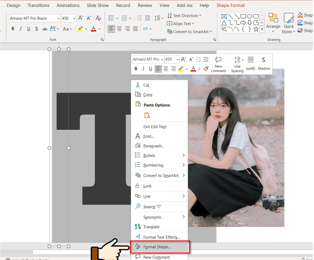This screenshot has height=260, width=314.
Task: Choose Format Shape from context menu
Action: (159, 247)
